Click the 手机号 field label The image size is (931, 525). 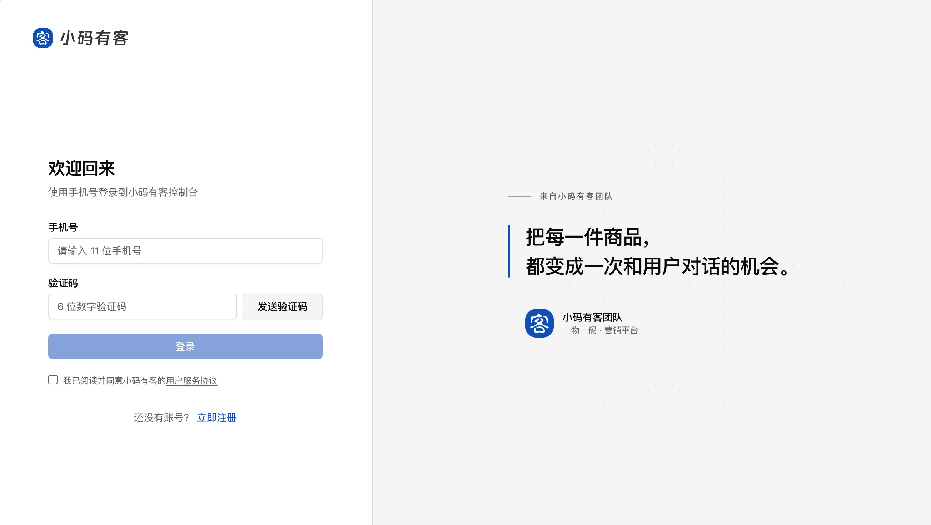63,227
